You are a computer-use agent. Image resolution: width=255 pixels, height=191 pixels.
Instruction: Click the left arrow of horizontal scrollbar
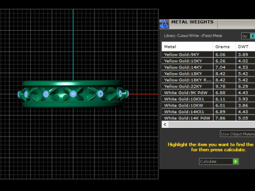click(165, 125)
